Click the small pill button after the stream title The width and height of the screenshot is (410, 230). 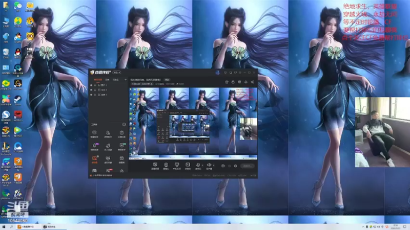pos(167,80)
